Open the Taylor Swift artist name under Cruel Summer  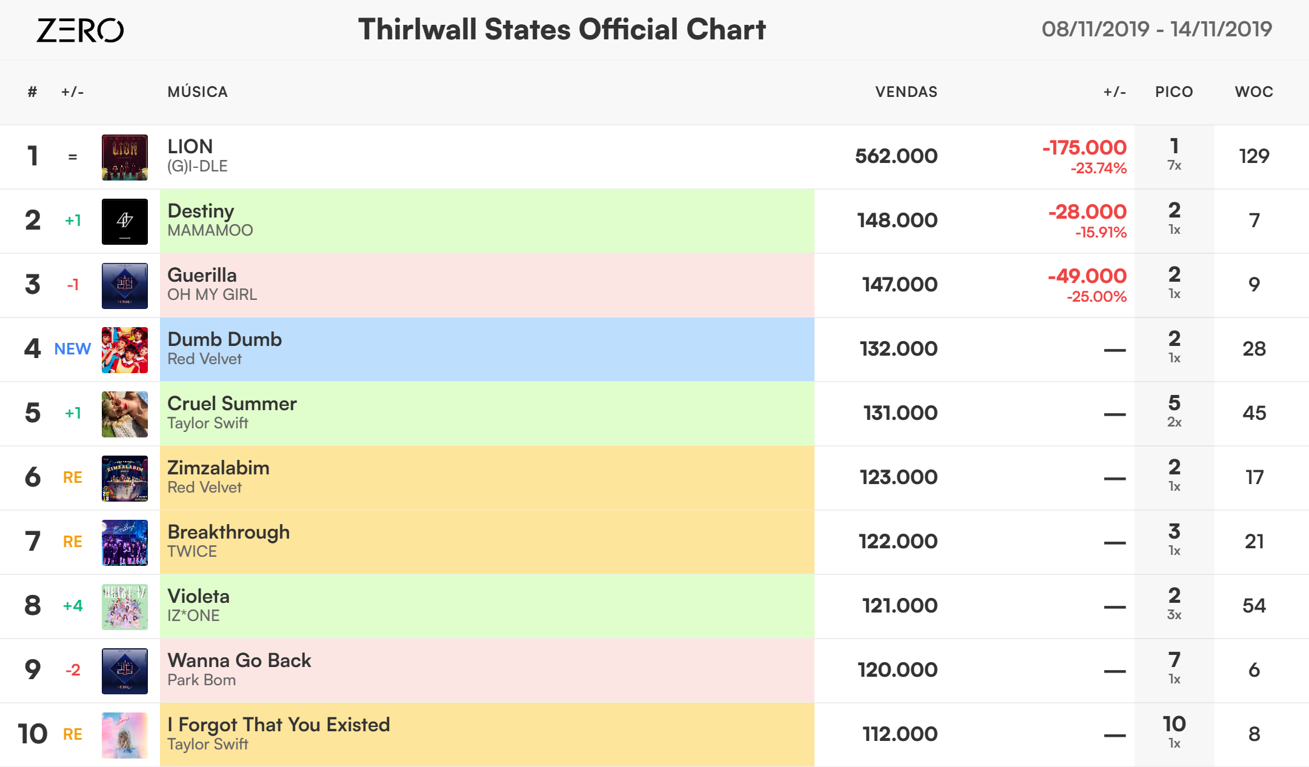(x=207, y=423)
